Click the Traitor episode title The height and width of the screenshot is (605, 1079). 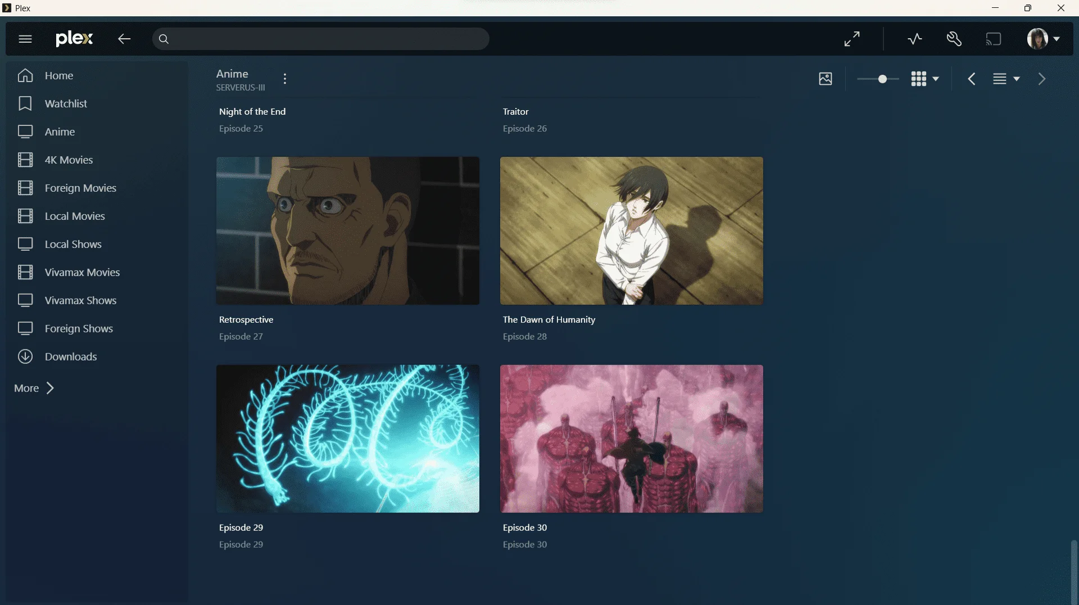[x=516, y=111]
